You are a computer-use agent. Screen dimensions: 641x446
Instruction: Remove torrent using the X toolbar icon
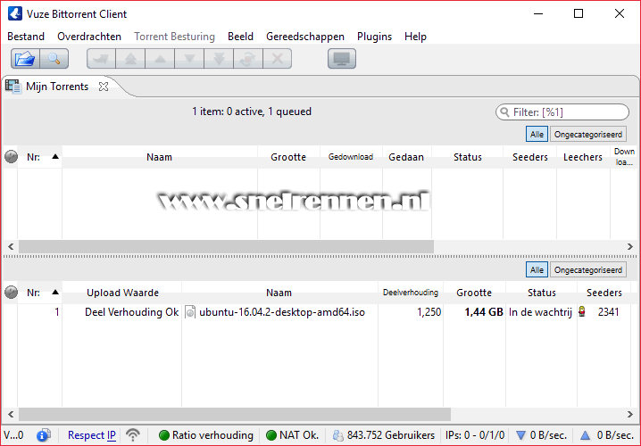click(x=277, y=59)
